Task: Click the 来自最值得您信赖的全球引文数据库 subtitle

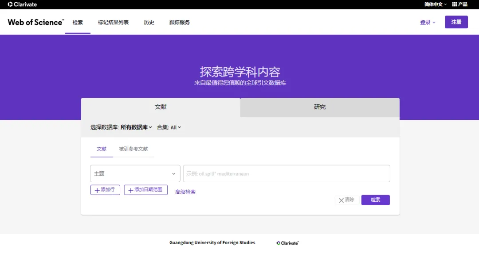Action: pos(240,83)
